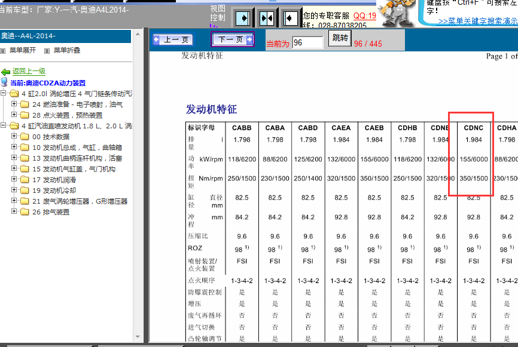Click the CDNC column header
This screenshot has width=518, height=347.
[x=473, y=128]
